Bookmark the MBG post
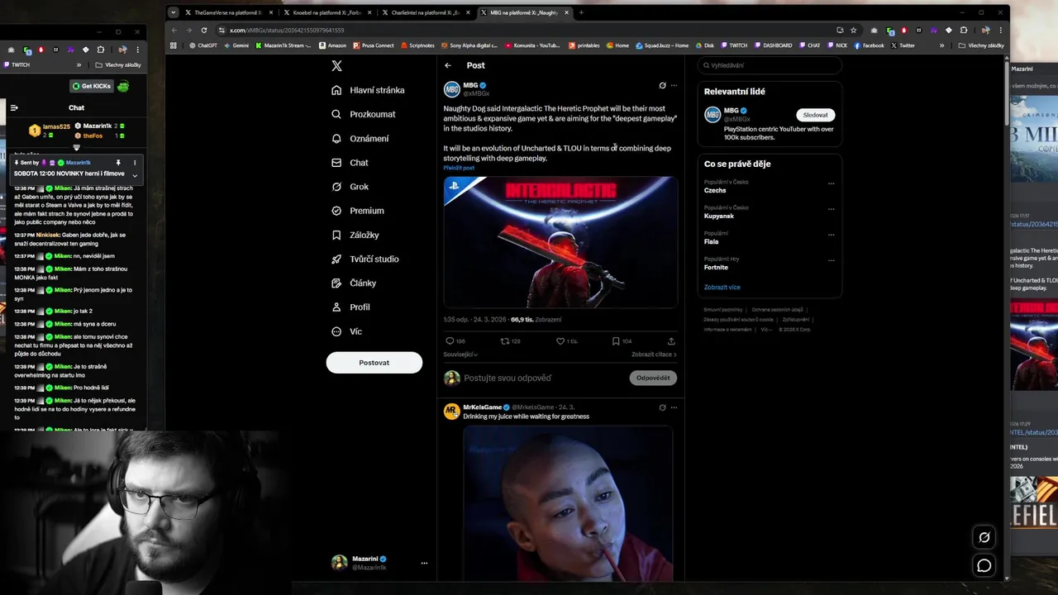The width and height of the screenshot is (1058, 595). 616,340
